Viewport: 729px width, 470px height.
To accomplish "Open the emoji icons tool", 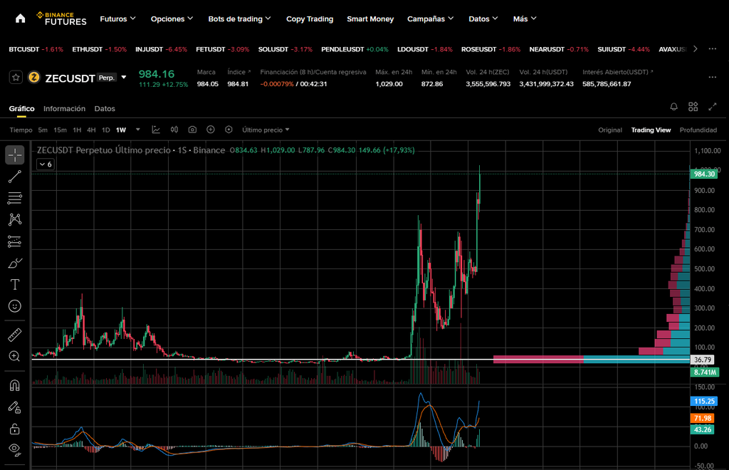I will 15,306.
